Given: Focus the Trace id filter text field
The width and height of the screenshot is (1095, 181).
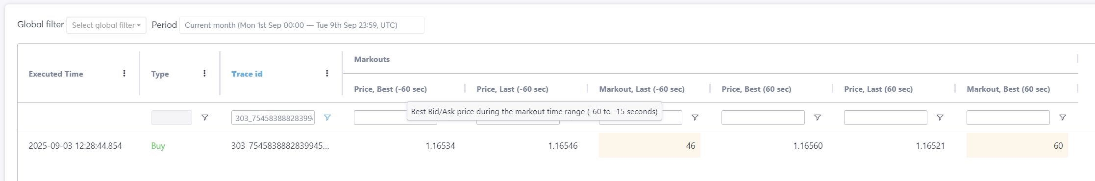Looking at the screenshot, I should 273,118.
